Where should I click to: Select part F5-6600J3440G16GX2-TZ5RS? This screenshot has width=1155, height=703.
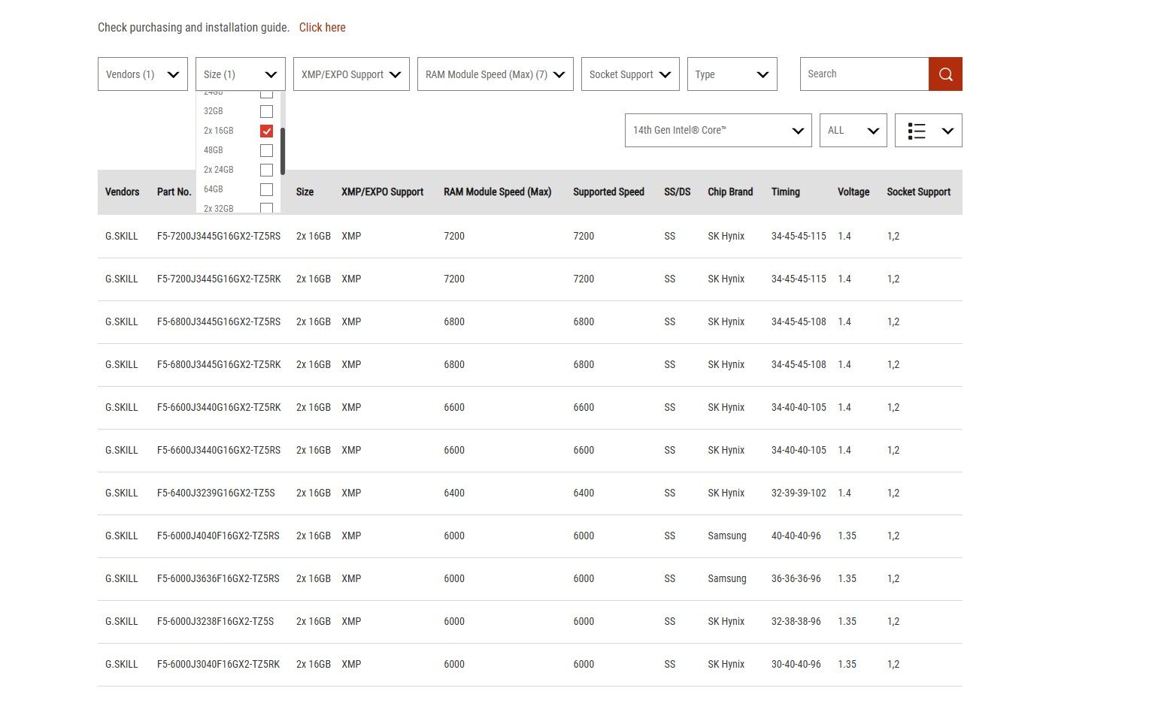tap(219, 451)
